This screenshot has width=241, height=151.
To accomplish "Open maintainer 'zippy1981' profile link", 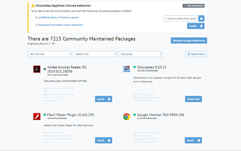I will pyautogui.click(x=142, y=133).
